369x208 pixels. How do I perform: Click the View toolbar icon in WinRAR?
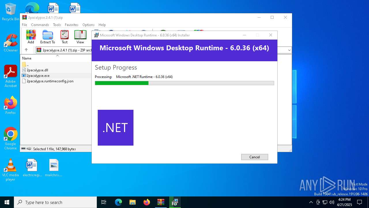click(80, 37)
